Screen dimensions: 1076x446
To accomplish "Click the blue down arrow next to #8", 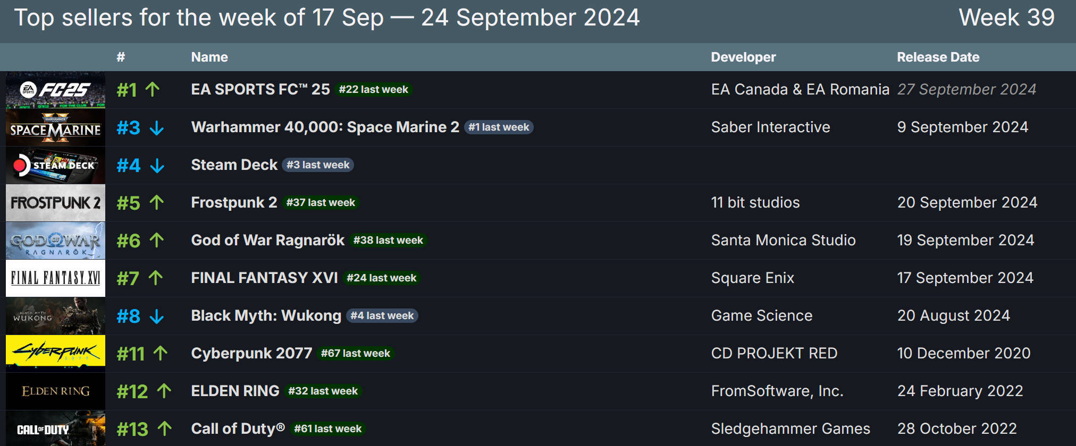I will pos(157,316).
